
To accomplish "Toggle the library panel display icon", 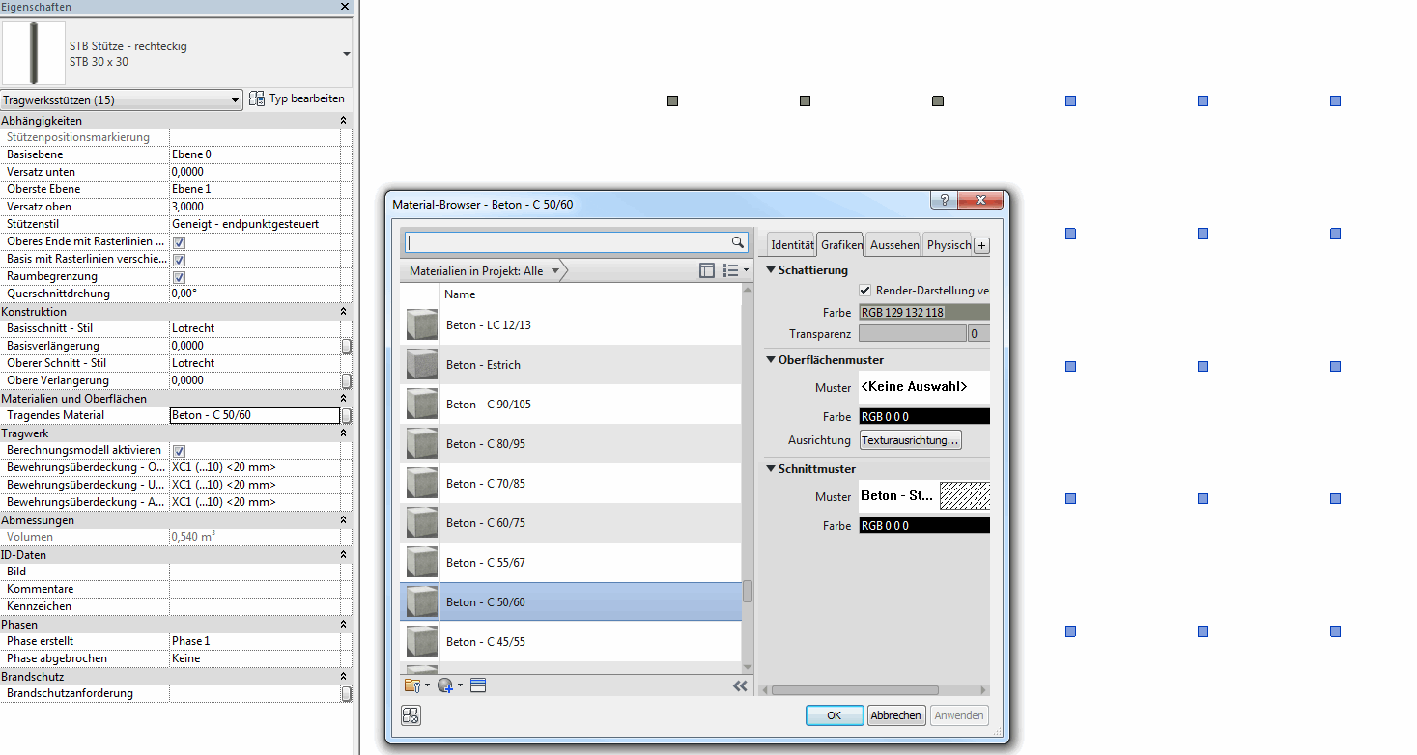I will tap(707, 271).
